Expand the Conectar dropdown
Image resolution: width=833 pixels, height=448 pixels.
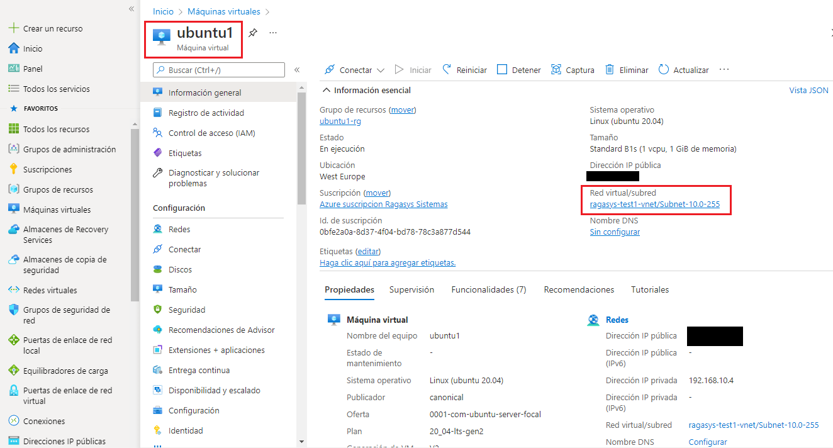point(354,70)
